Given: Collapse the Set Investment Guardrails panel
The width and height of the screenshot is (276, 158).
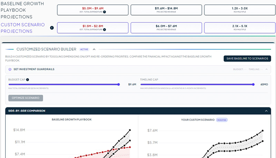Looking at the screenshot, I should click(x=266, y=69).
